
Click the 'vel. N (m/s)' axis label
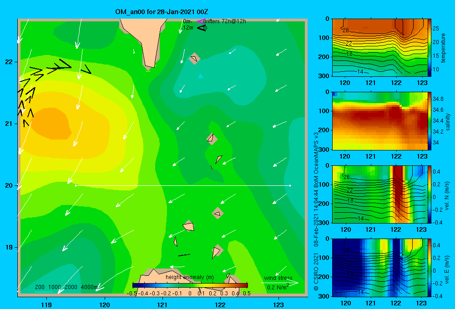(447, 196)
